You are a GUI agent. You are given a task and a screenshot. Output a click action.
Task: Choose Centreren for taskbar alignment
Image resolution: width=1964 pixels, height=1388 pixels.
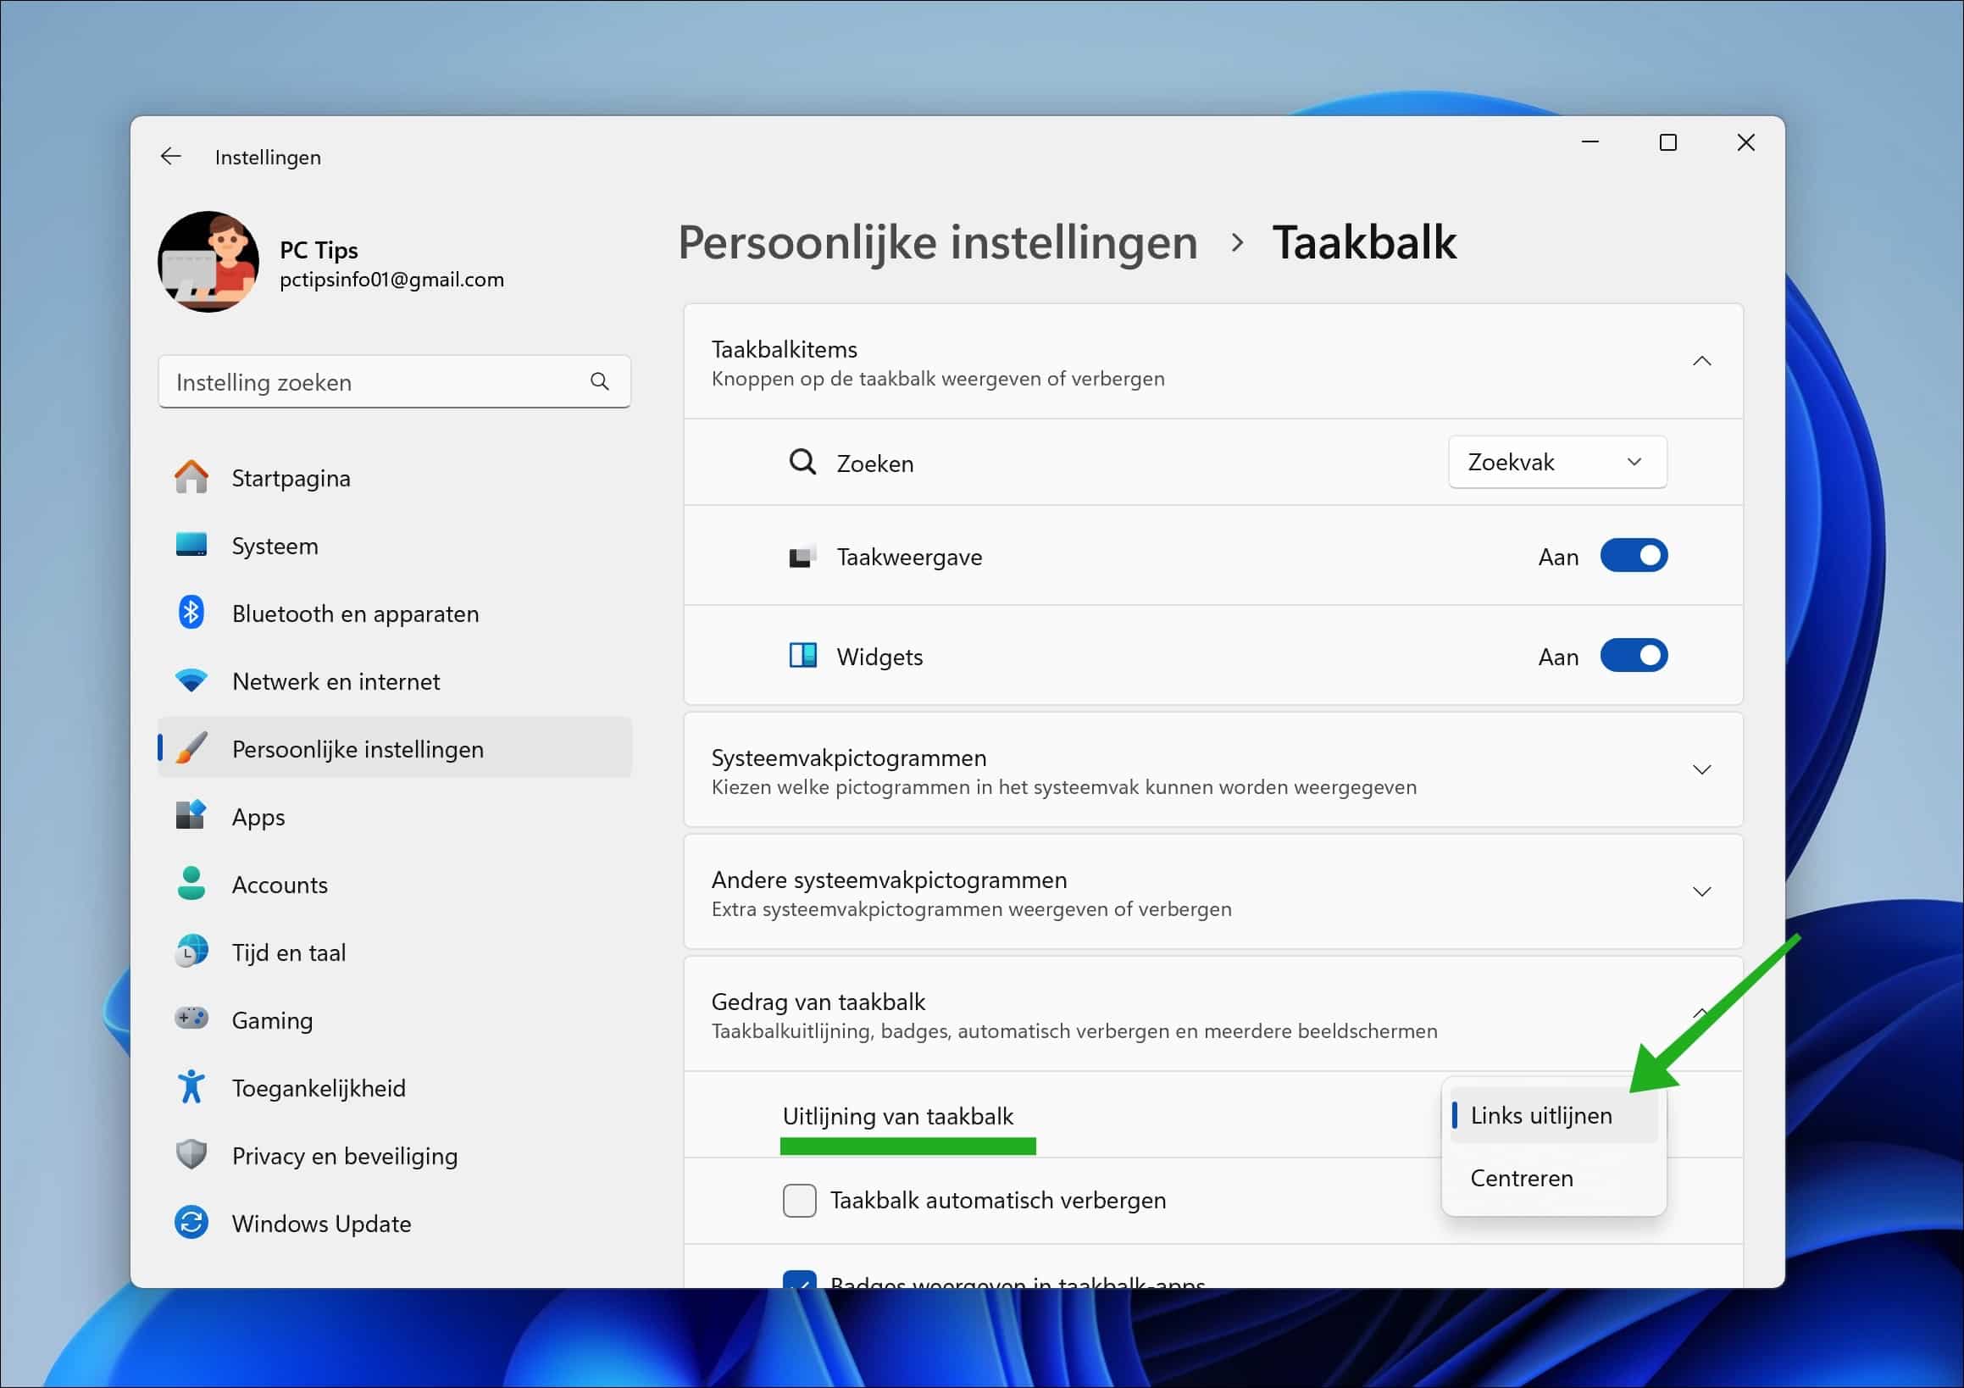(x=1522, y=1179)
